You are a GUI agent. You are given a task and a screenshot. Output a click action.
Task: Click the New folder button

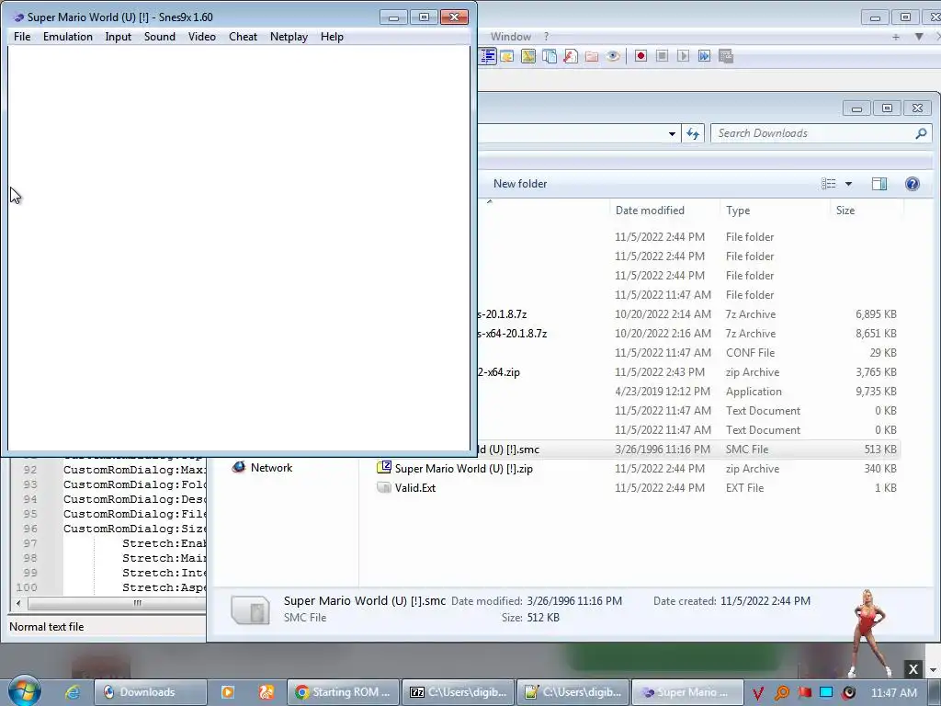coord(520,184)
